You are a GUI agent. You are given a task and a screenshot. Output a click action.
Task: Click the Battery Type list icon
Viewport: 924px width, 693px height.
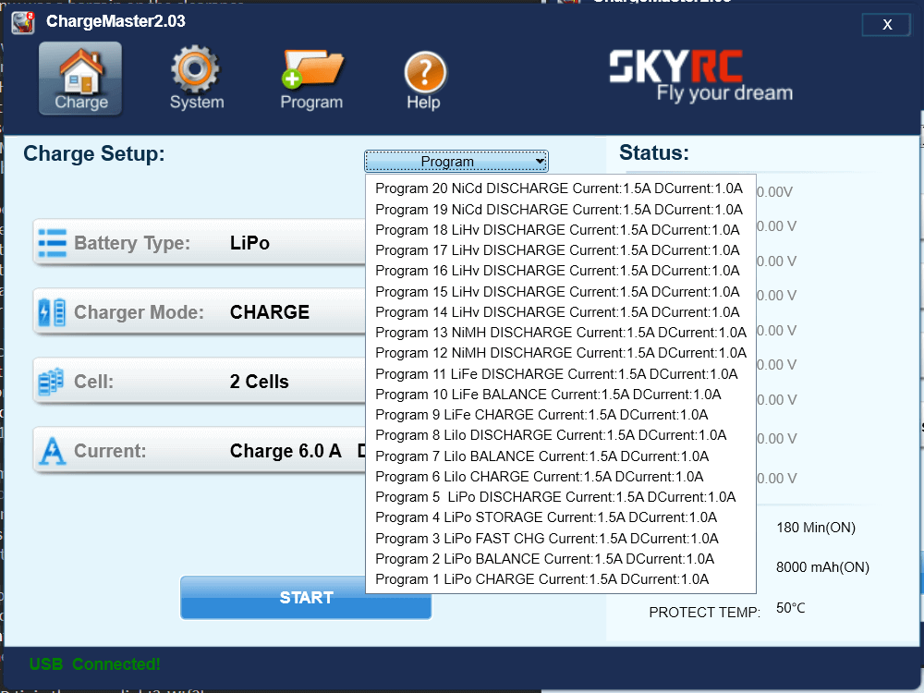click(52, 243)
